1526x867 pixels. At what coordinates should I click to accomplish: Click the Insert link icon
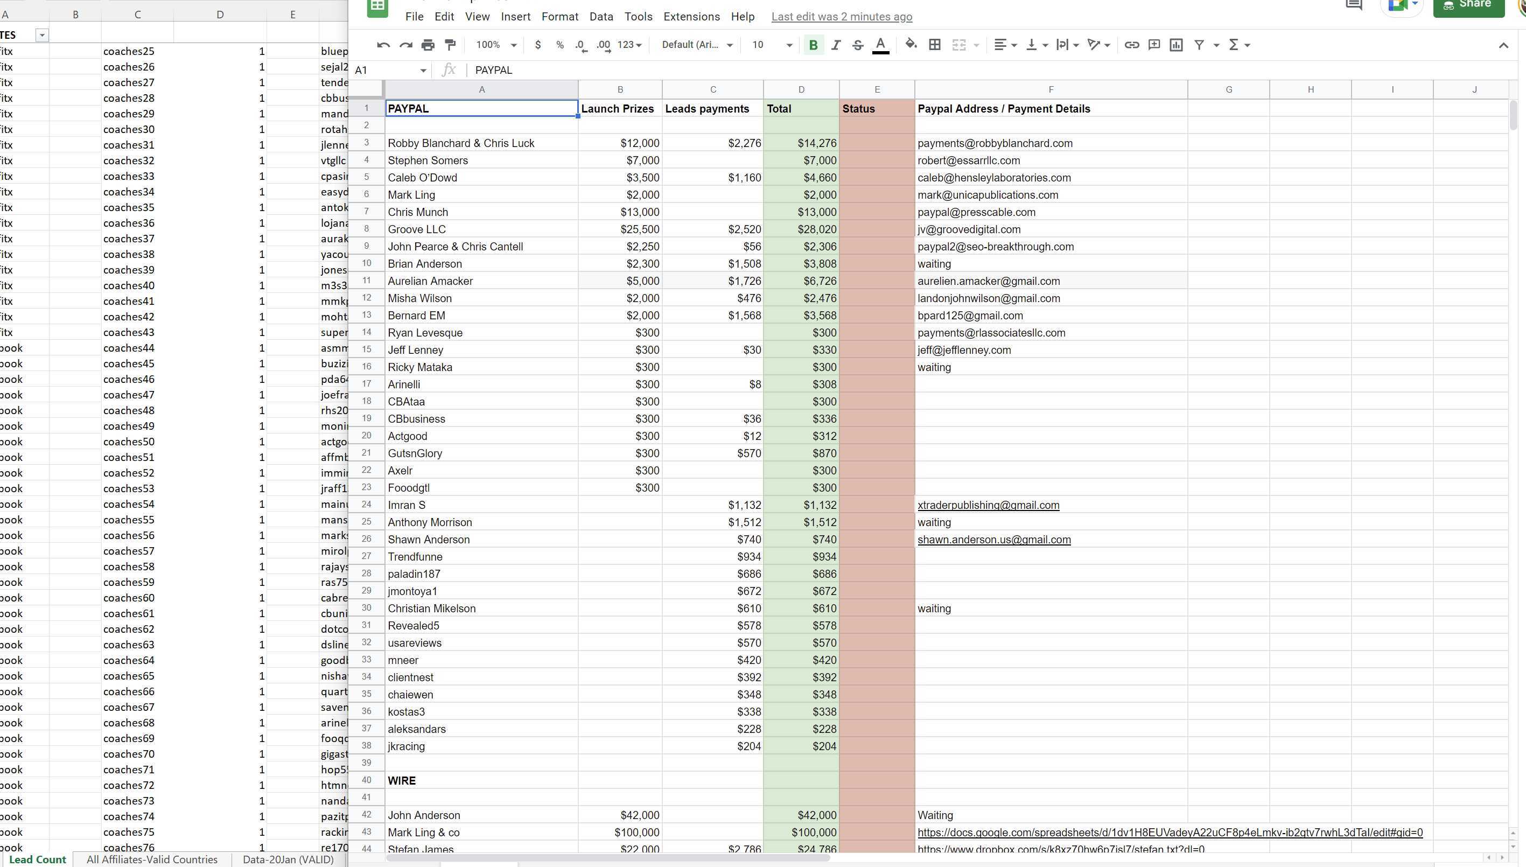coord(1131,45)
